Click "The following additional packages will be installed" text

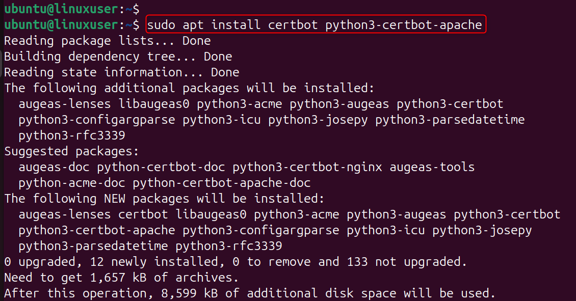tap(189, 88)
